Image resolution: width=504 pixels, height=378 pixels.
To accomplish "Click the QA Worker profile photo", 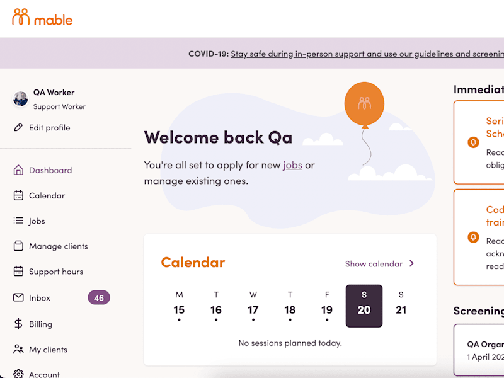I will point(21,99).
